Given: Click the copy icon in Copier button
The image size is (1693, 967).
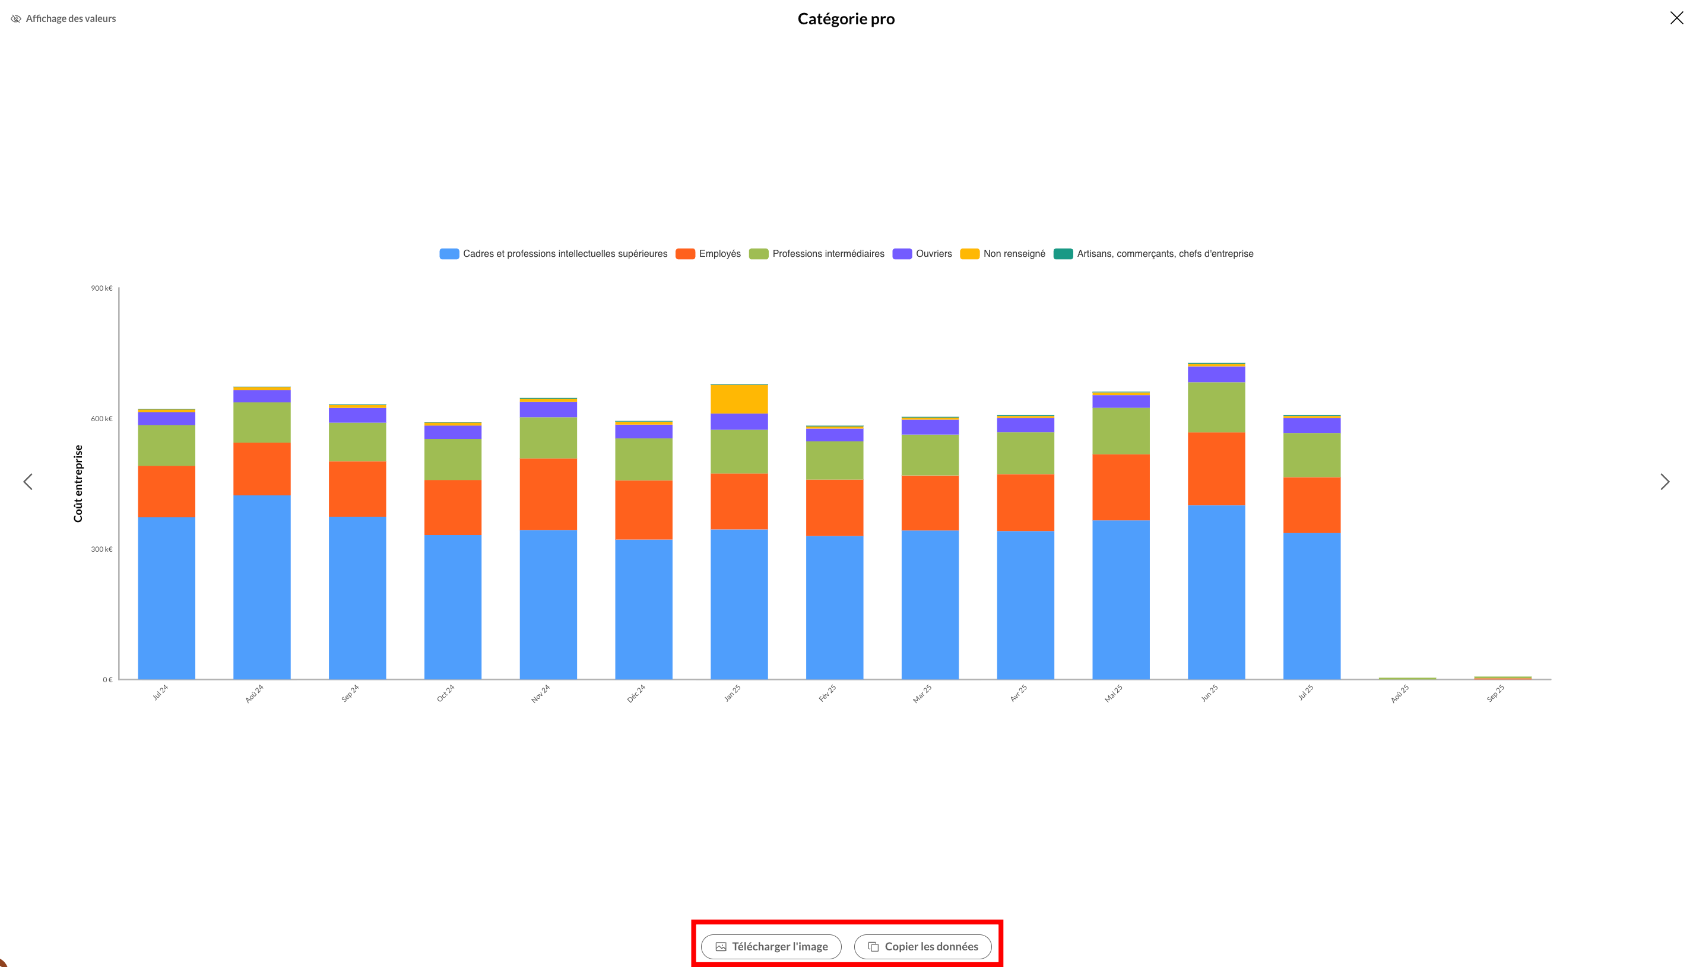Looking at the screenshot, I should pos(873,946).
